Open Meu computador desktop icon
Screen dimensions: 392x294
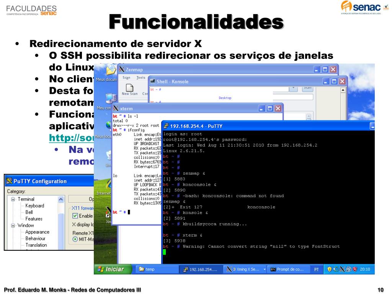pyautogui.click(x=111, y=99)
